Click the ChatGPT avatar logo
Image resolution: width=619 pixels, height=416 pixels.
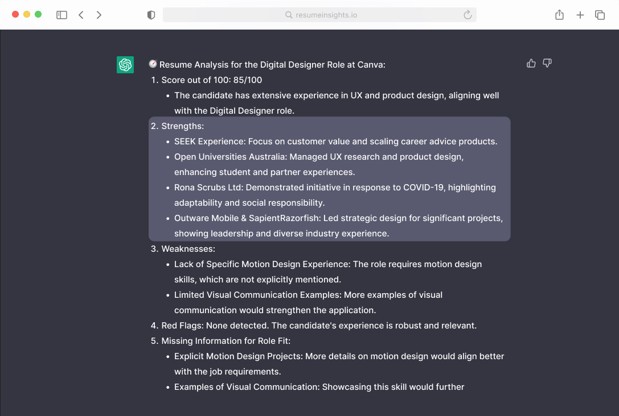coord(125,65)
